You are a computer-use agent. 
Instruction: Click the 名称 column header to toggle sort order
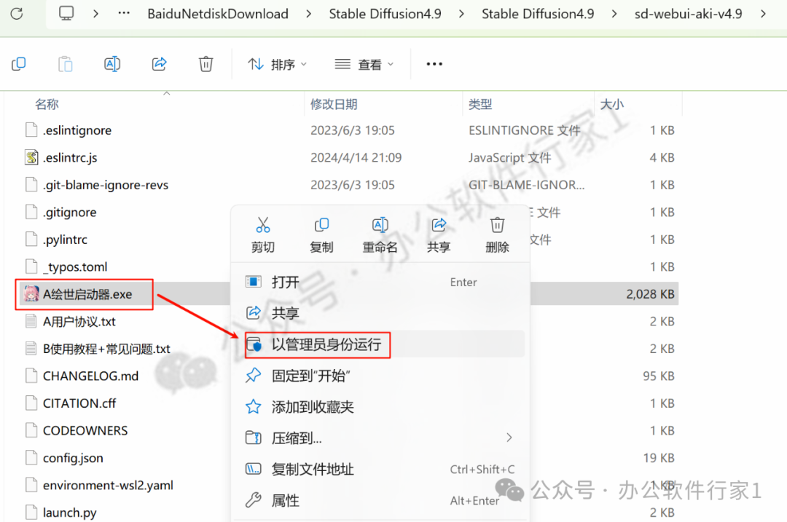47,104
